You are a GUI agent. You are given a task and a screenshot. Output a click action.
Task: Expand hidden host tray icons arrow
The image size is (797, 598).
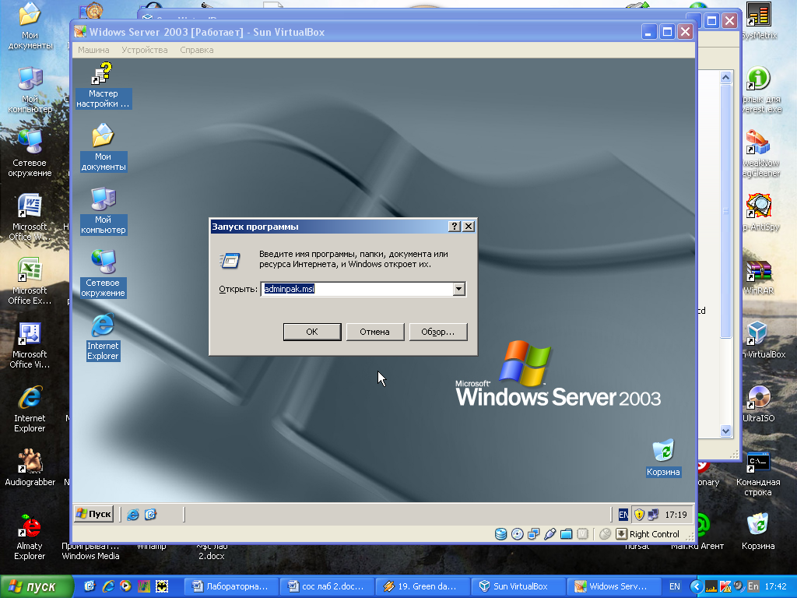tap(697, 586)
